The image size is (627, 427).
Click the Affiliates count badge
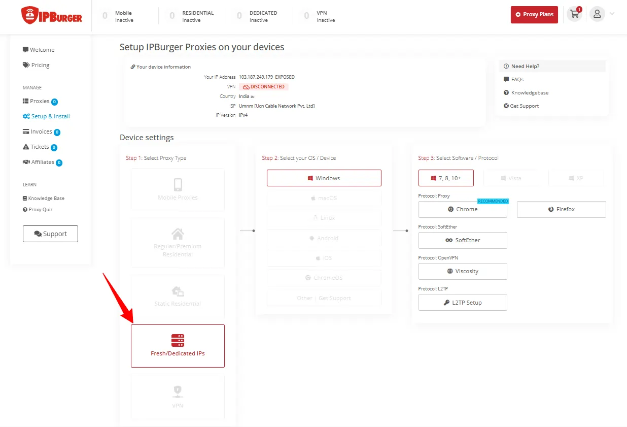tap(59, 162)
